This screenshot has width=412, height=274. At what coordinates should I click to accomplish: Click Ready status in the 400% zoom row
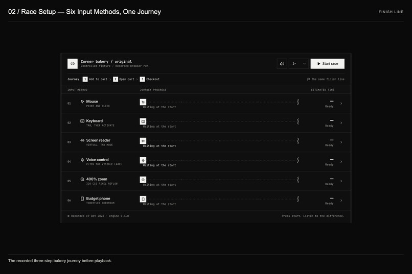click(329, 184)
